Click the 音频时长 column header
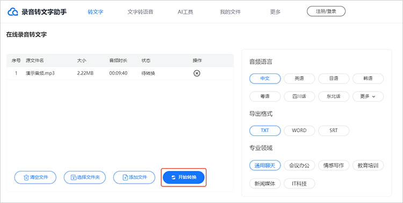This screenshot has width=403, height=203. [118, 61]
